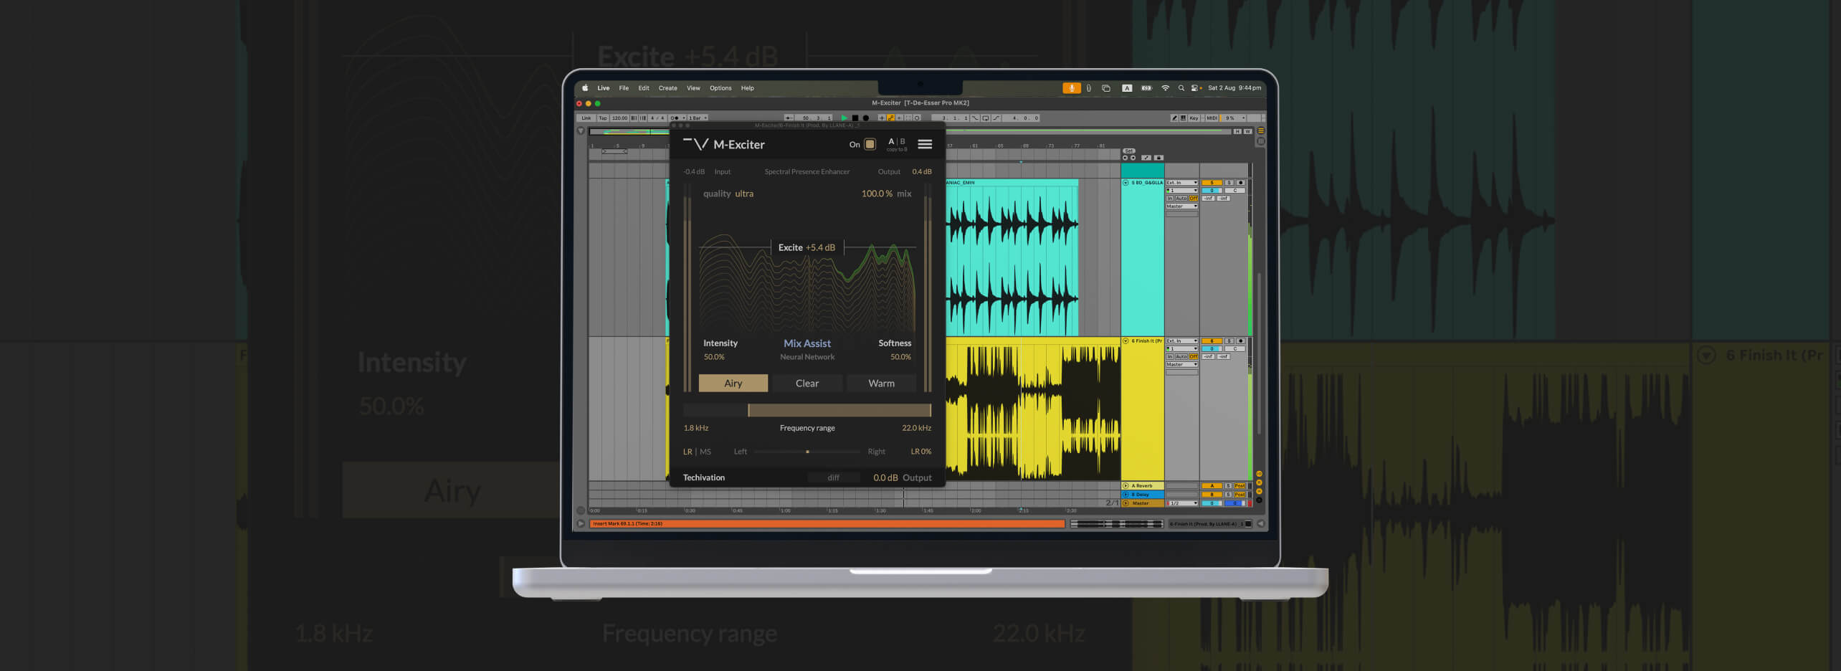The width and height of the screenshot is (1841, 671).
Task: Select the Warm mode button
Action: pyautogui.click(x=881, y=384)
